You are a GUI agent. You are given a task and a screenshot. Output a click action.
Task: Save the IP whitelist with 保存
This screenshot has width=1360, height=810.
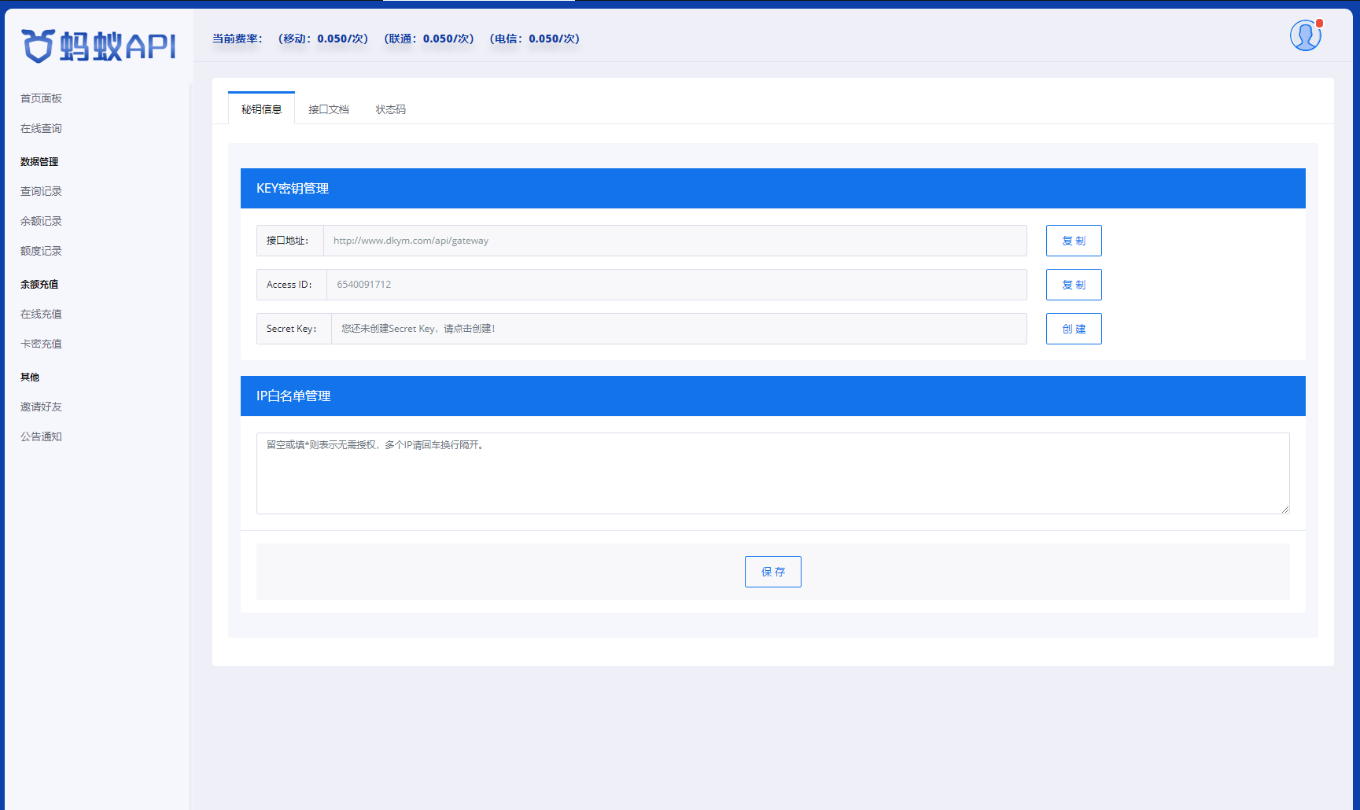click(772, 572)
